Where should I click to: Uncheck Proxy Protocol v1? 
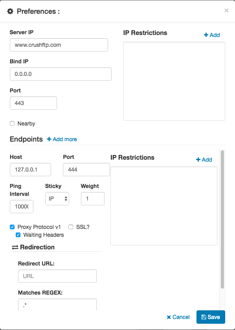click(12, 227)
